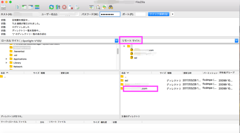Viewport: 240px width, 133px height.
Task: Toggle the remote directory tree icon
Action: pos(30,7)
